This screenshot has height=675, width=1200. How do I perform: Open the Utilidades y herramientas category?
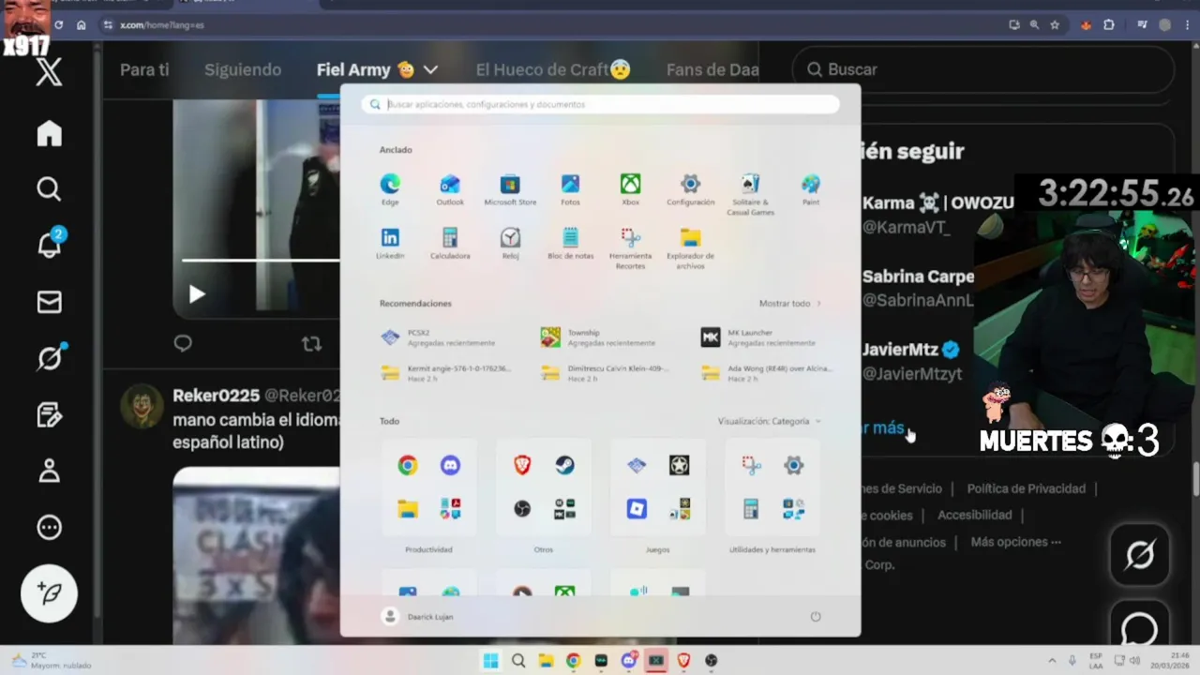click(772, 487)
